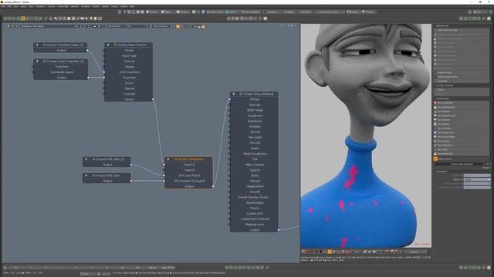Collapse the Octane Noise Texture node
494x277 pixels.
tap(108, 45)
